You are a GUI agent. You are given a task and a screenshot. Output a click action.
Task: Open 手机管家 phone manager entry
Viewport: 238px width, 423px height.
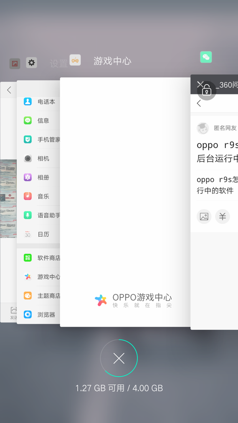(x=38, y=139)
